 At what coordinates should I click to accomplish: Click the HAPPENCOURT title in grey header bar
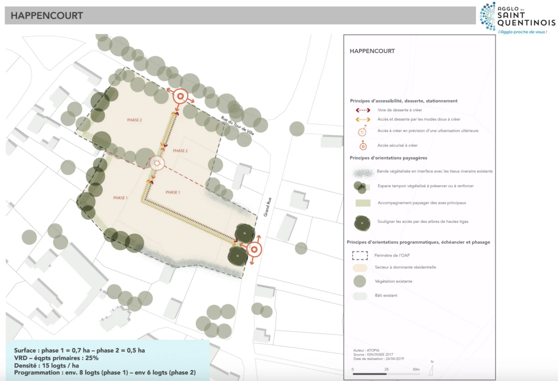47,15
